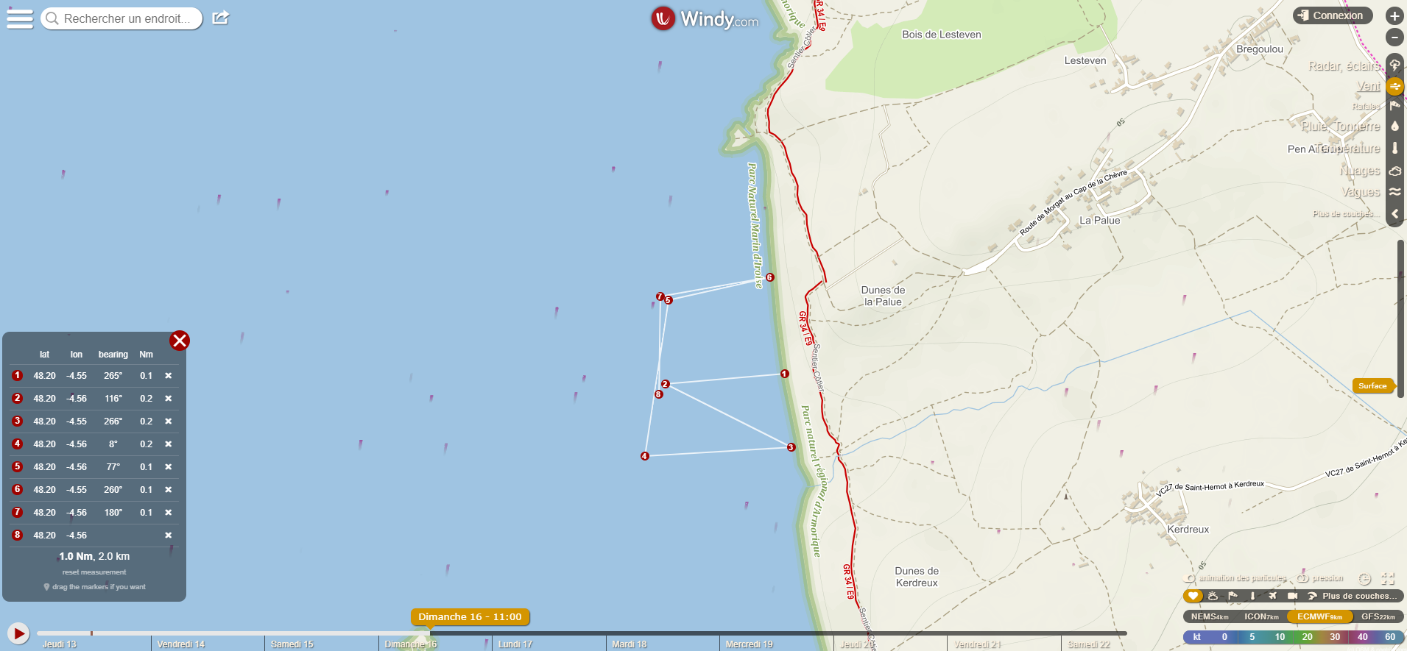The width and height of the screenshot is (1407, 651).
Task: Select the Vagues waves layer icon
Action: (1394, 191)
